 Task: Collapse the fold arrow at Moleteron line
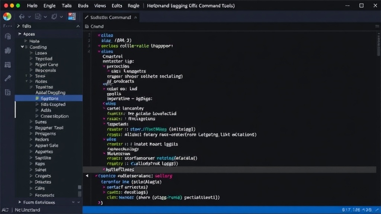click(x=104, y=153)
